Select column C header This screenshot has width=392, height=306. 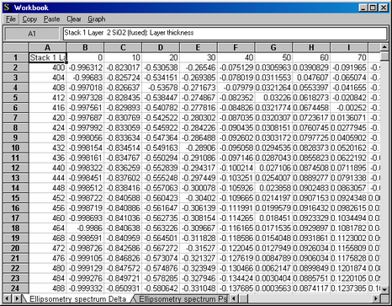point(123,47)
